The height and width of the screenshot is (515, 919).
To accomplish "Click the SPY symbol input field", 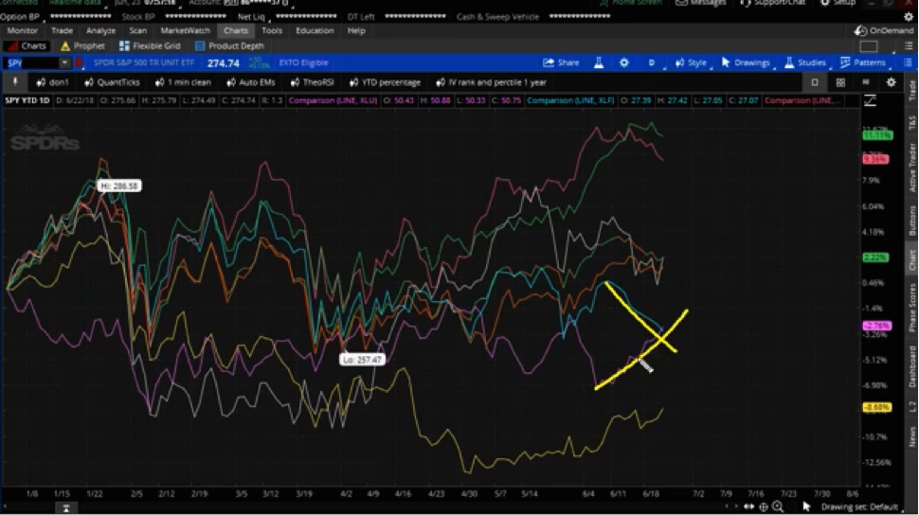I will (x=30, y=62).
